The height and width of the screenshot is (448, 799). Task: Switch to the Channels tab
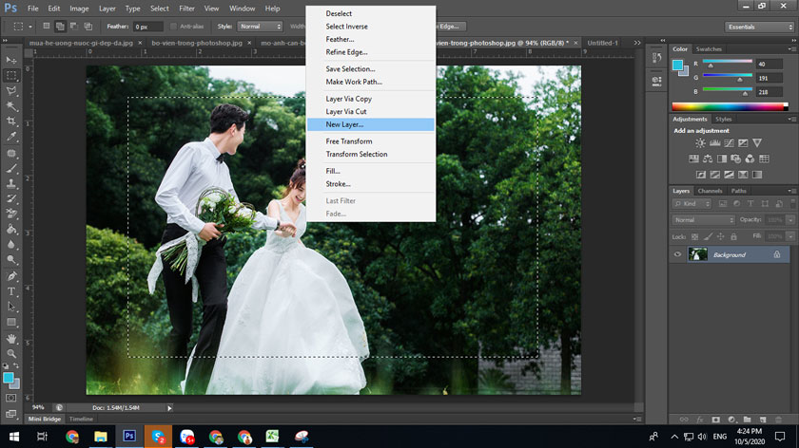click(710, 191)
